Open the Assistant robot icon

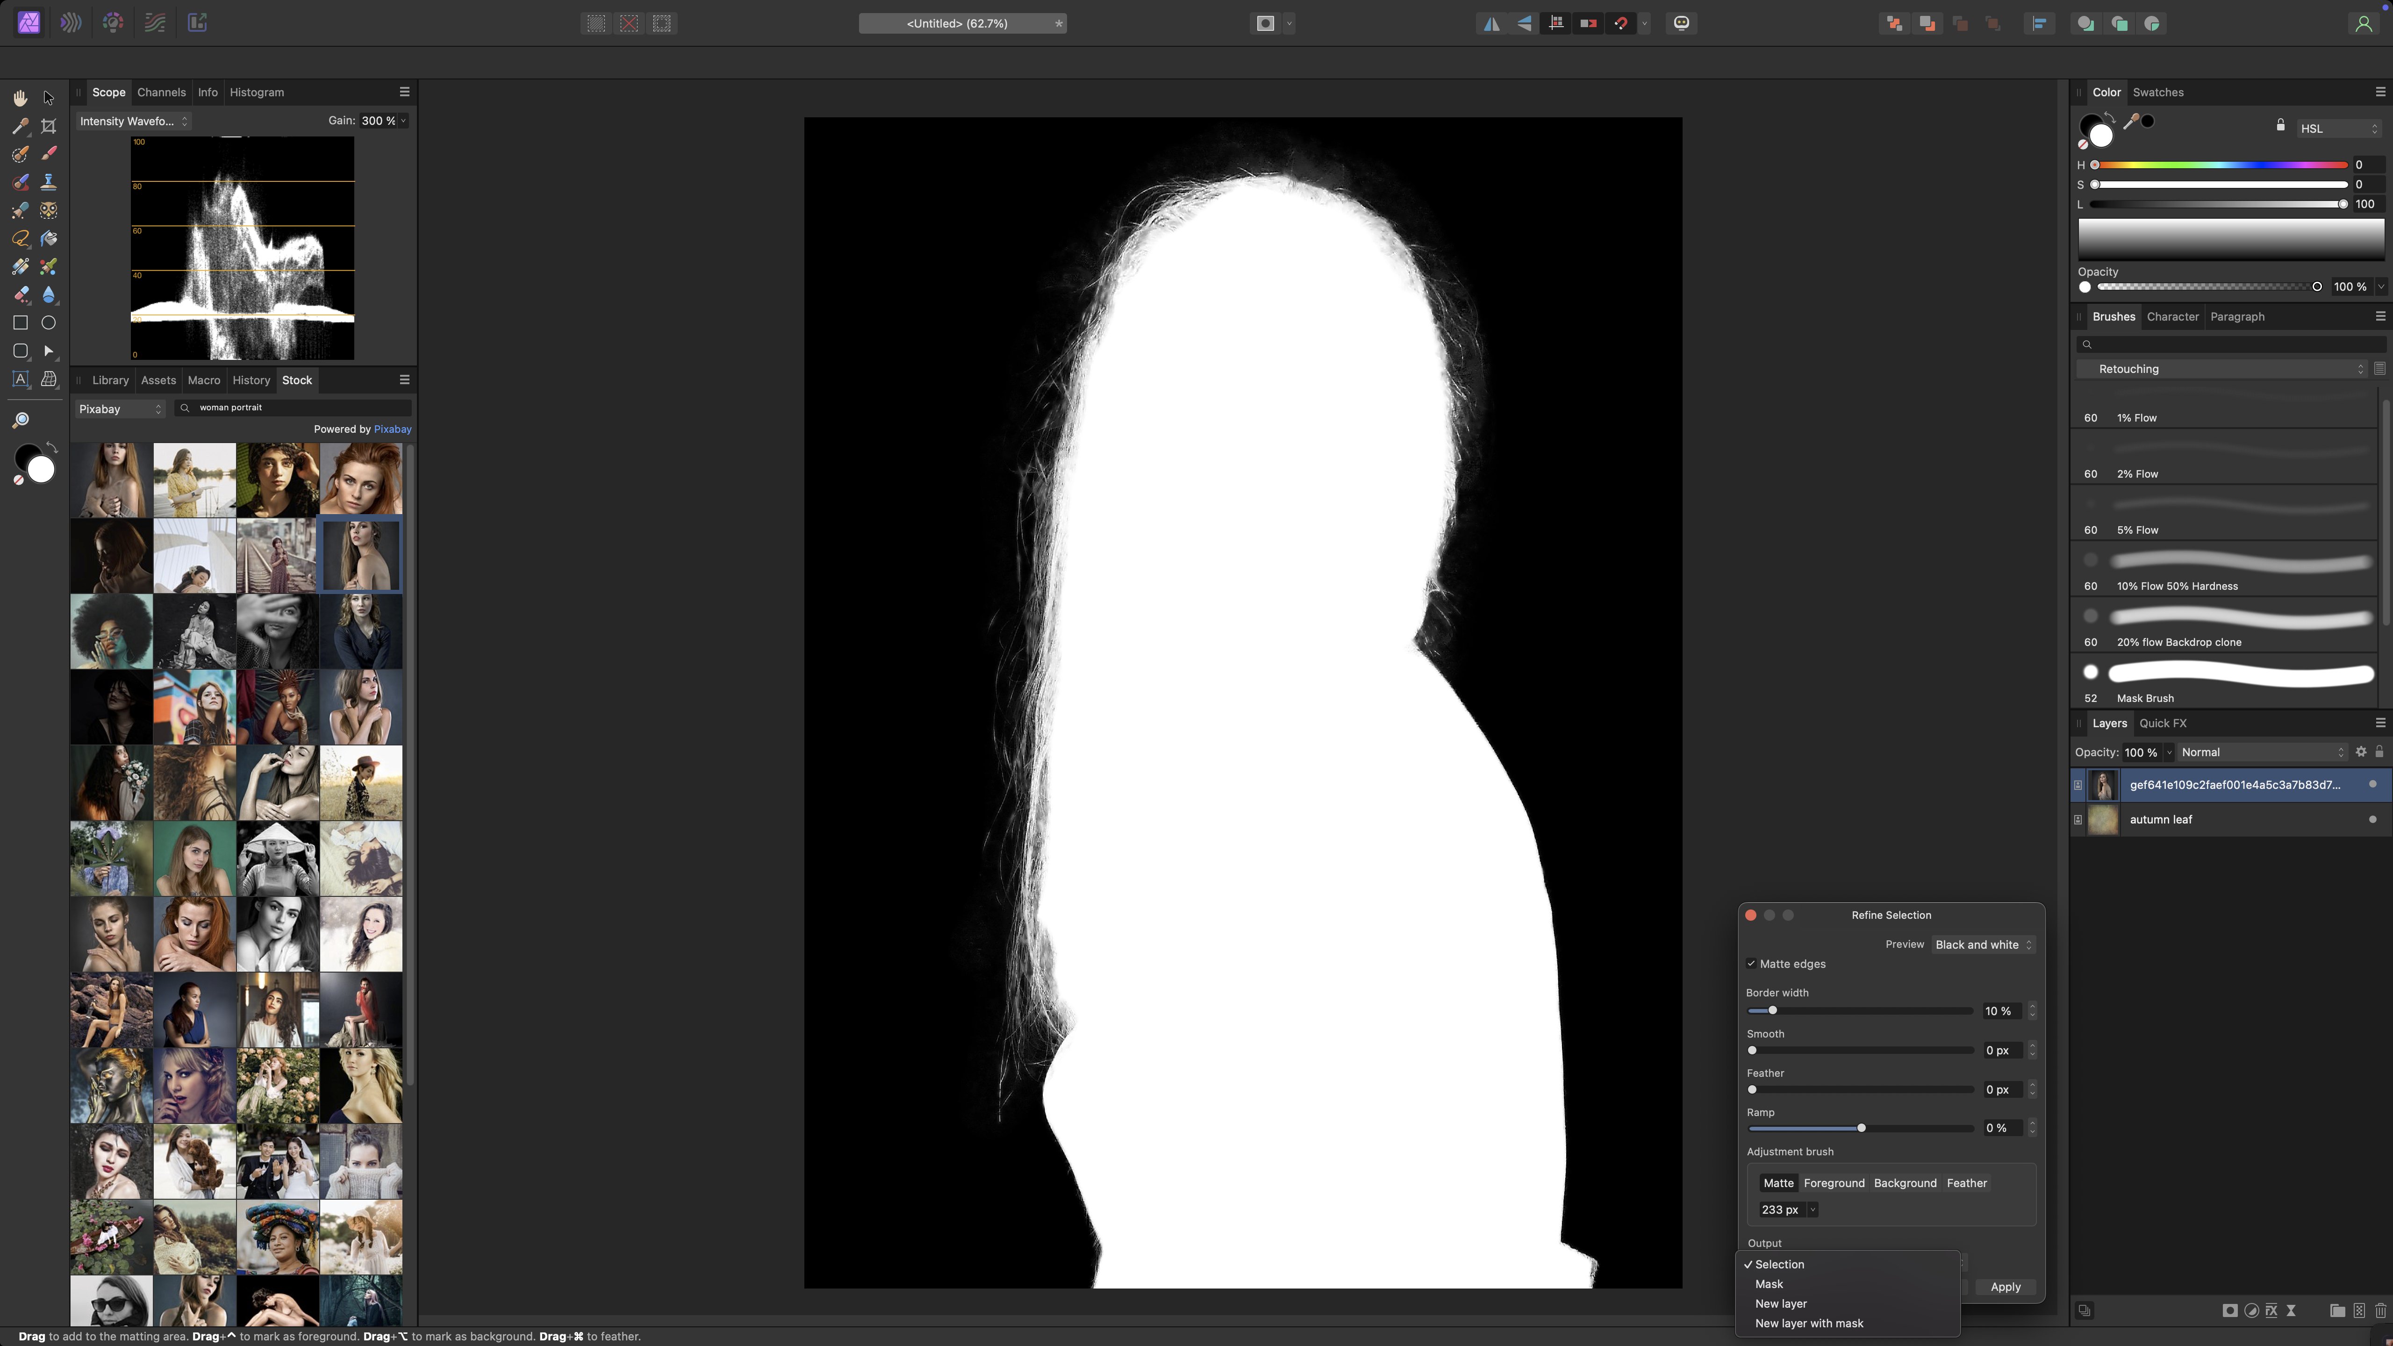[x=1682, y=23]
